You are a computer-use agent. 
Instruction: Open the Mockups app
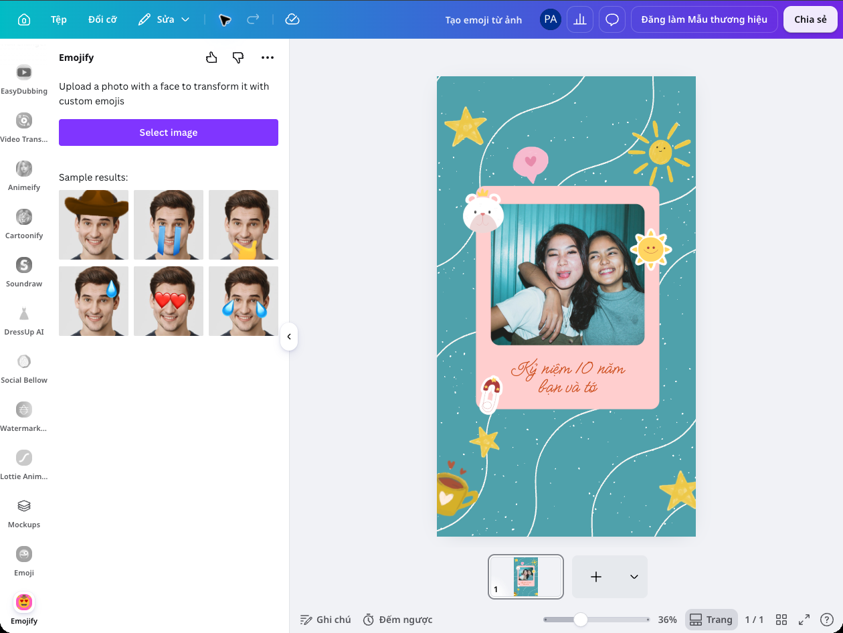click(x=24, y=513)
